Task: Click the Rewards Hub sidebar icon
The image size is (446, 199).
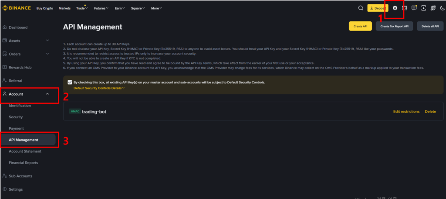Action: (x=4, y=67)
